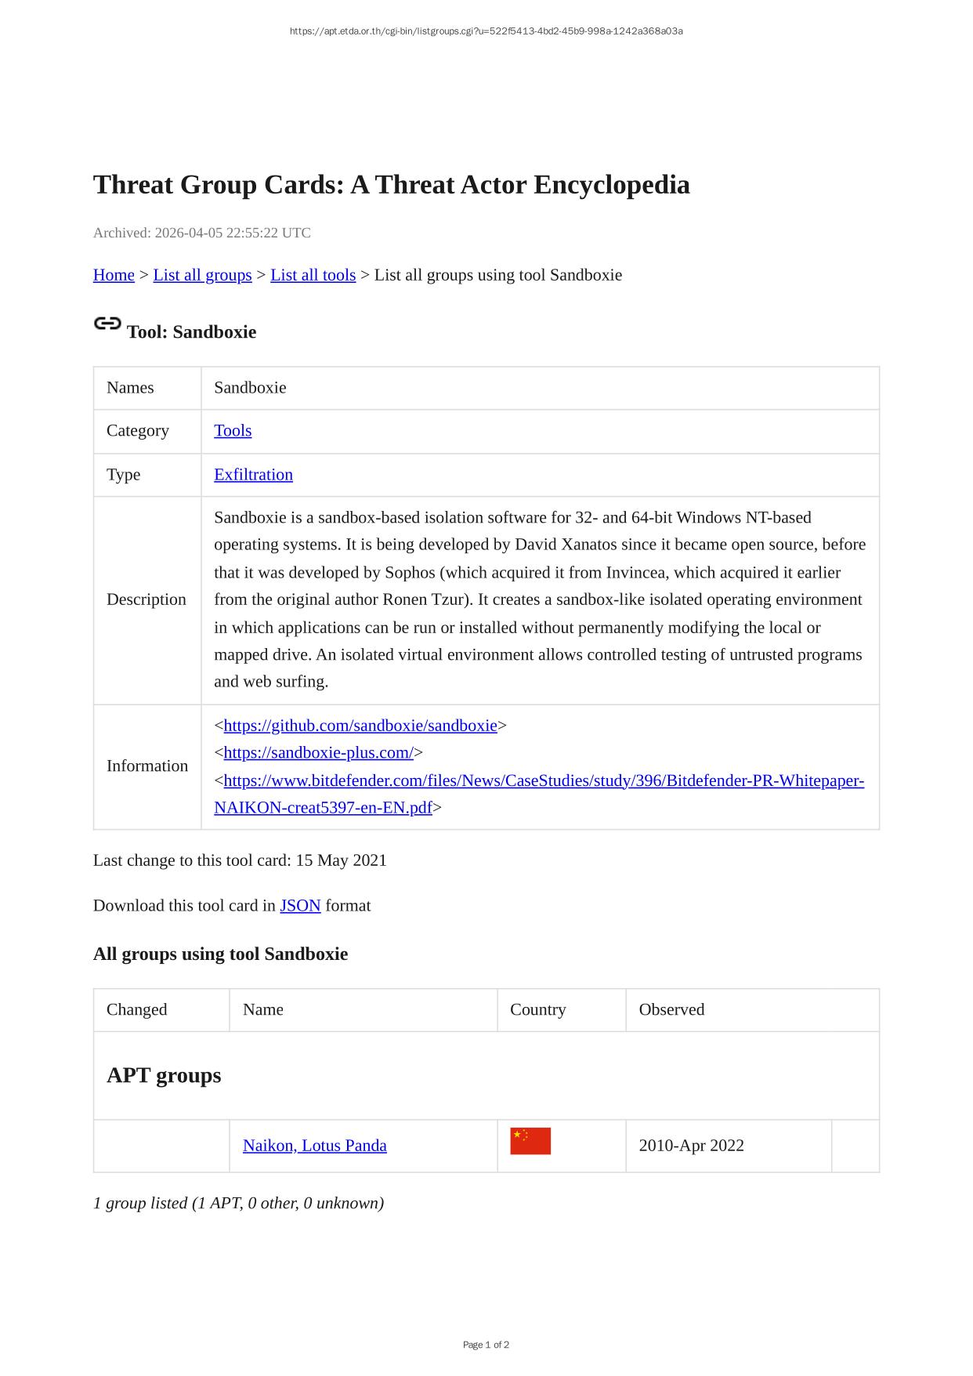Download the tool card via JSON link
The image size is (973, 1376).
click(x=300, y=906)
